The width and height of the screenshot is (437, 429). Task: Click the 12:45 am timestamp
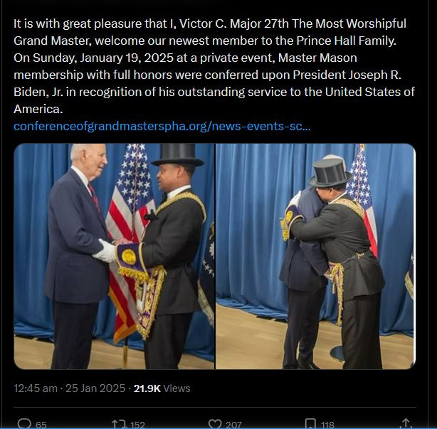point(36,388)
